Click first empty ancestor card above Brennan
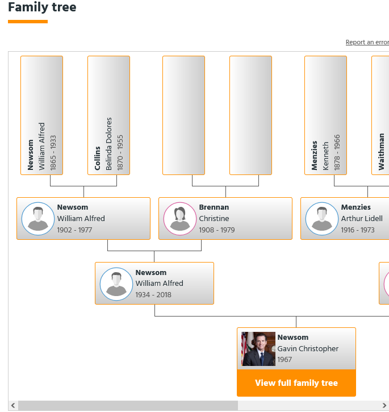This screenshot has width=389, height=412. (x=183, y=115)
